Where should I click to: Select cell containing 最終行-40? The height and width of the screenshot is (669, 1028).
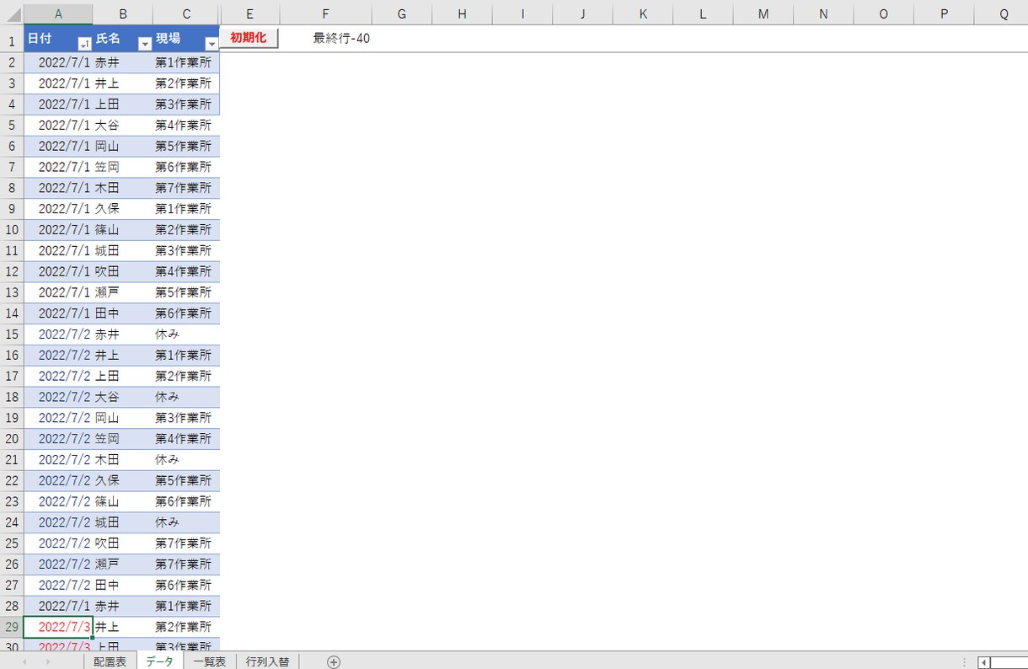(x=340, y=38)
